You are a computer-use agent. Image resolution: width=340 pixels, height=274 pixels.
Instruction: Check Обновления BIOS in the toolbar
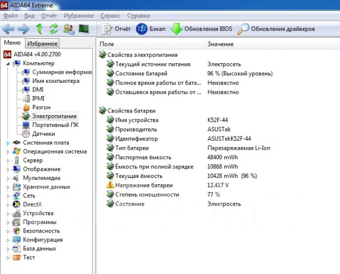pos(201,29)
